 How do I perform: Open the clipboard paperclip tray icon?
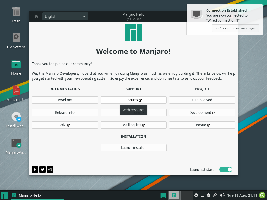[215, 195]
